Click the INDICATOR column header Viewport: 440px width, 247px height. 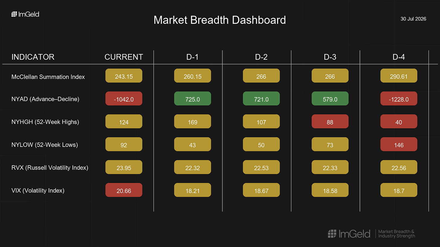33,57
